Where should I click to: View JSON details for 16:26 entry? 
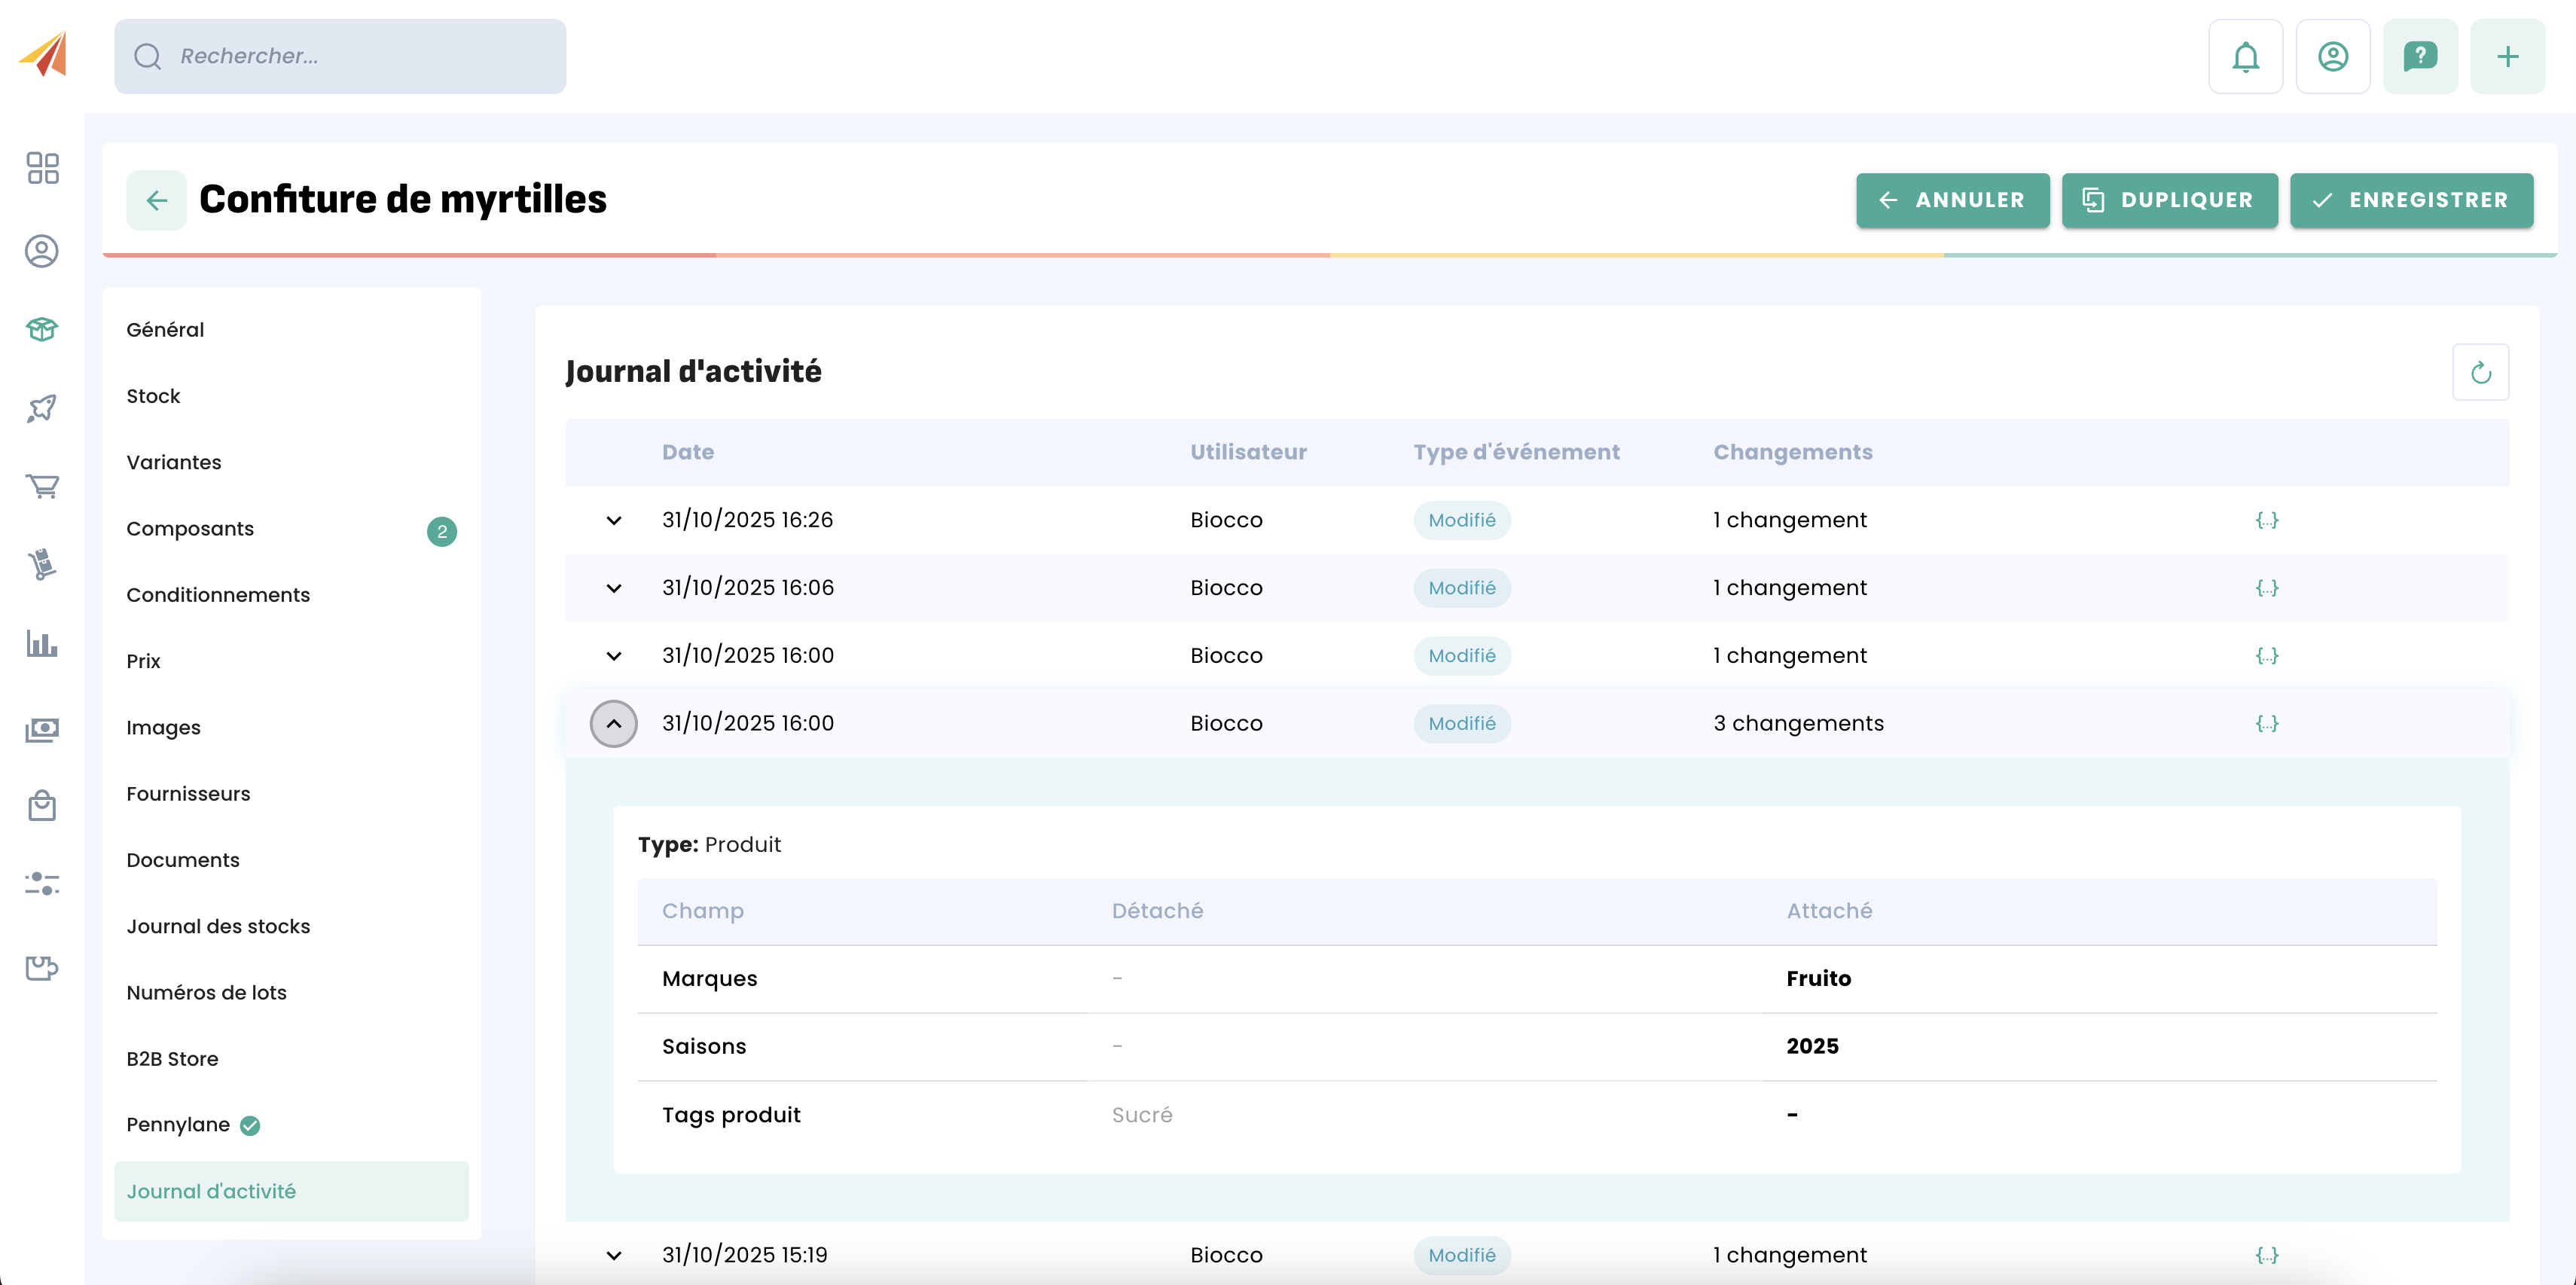(x=2266, y=520)
